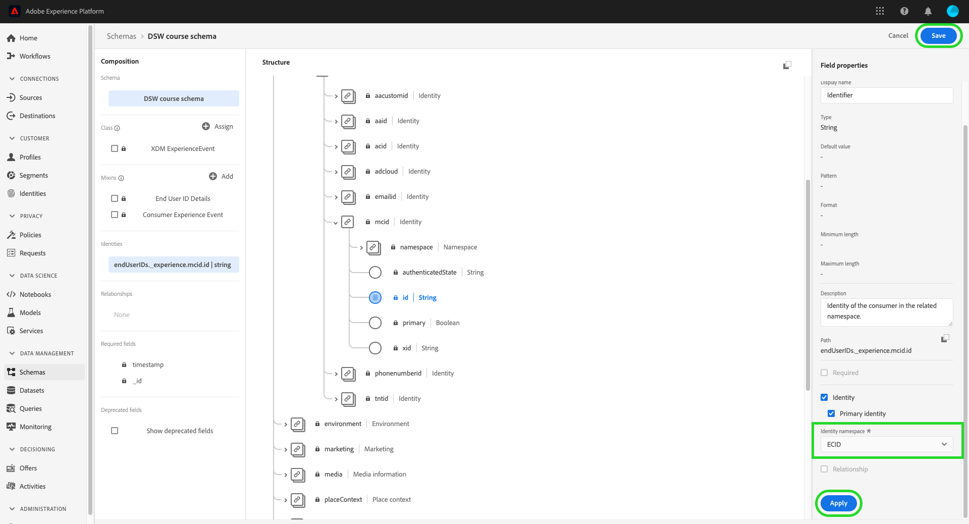Viewport: 969px width, 524px height.
Task: Copy the field path with the copy icon
Action: click(x=945, y=338)
